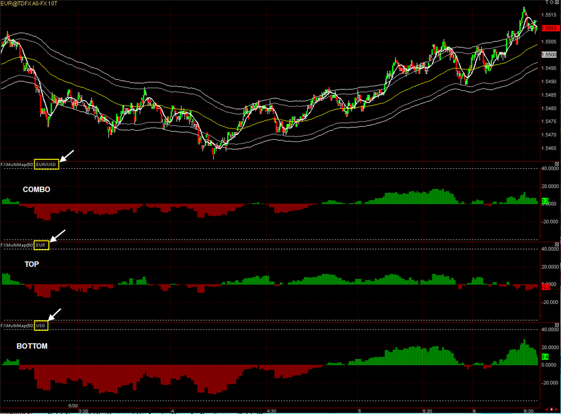Click the 1.5470 price axis label
This screenshot has height=414, width=561.
(x=549, y=135)
